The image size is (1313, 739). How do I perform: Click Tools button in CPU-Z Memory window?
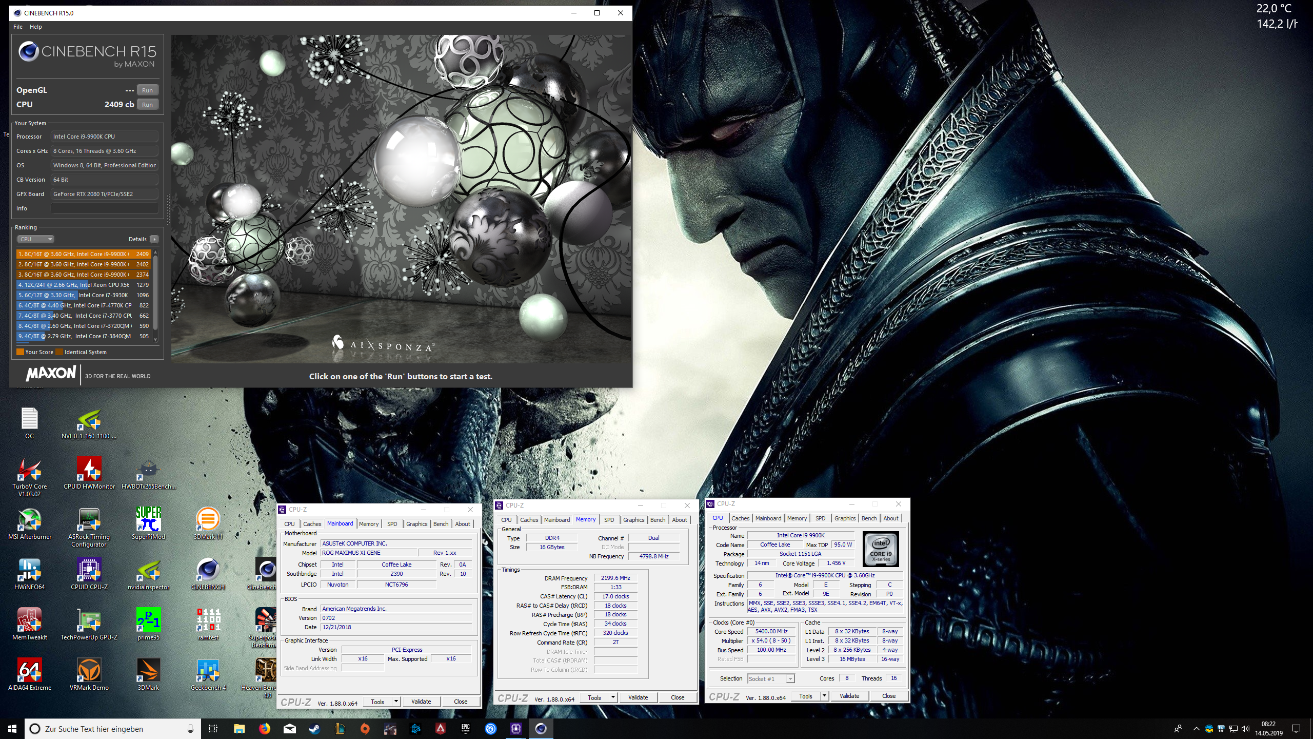594,697
